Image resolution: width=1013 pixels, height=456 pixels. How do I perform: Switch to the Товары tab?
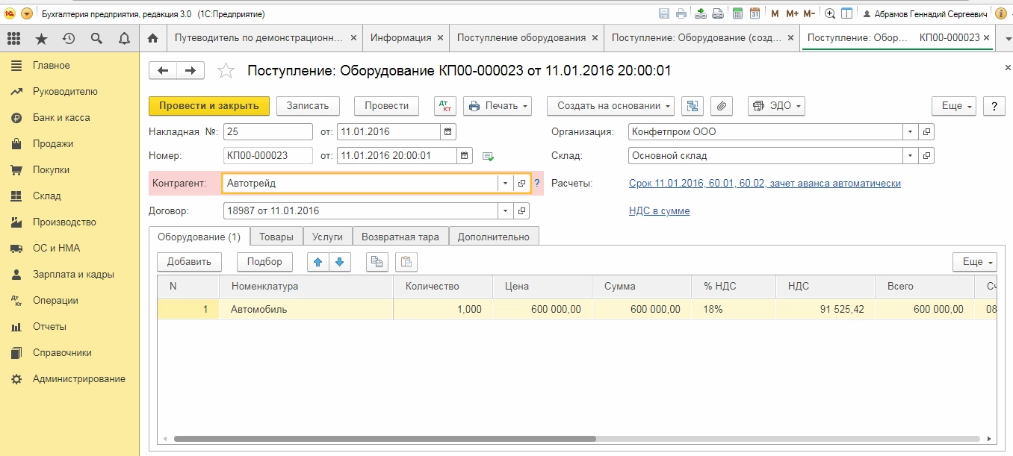pos(276,237)
